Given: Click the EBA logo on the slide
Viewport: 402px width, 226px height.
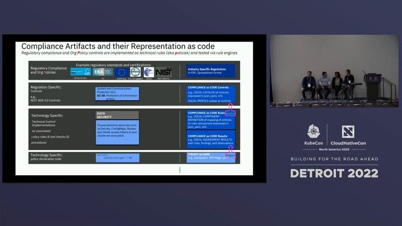Looking at the screenshot, I should (x=102, y=72).
